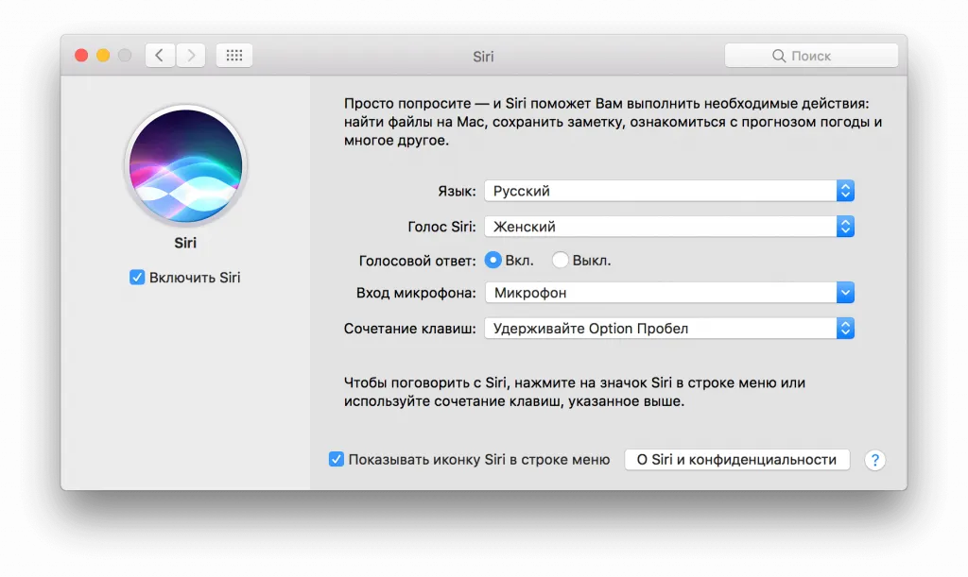Click the large Siri logo icon

(185, 164)
